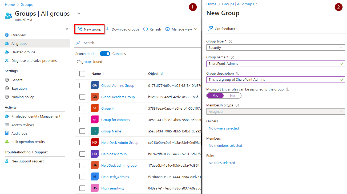
Task: Select Deleted groups in the sidebar
Action: pos(23,52)
